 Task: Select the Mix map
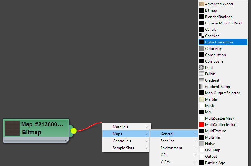[223, 112]
